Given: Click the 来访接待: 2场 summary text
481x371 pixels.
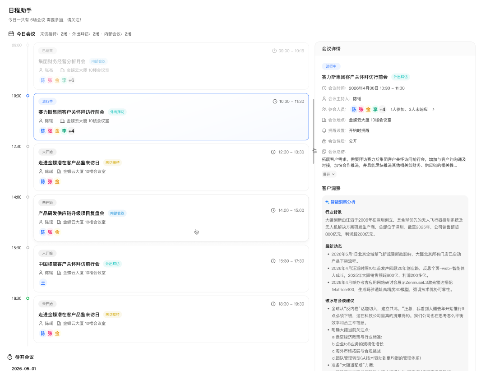Looking at the screenshot, I should (x=54, y=34).
